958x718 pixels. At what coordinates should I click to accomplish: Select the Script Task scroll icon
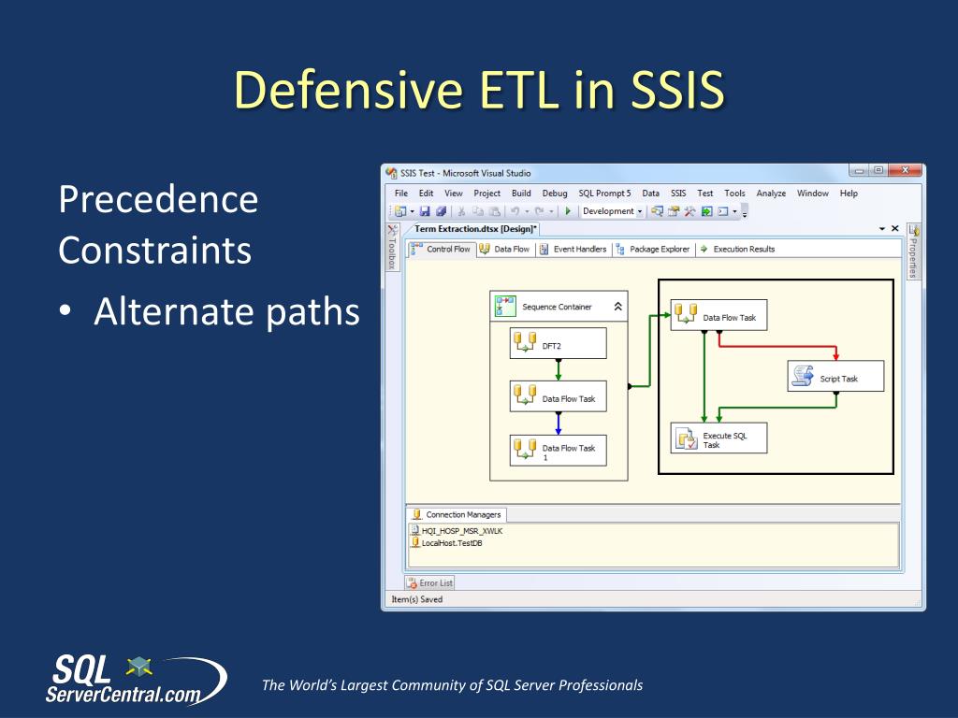click(803, 376)
